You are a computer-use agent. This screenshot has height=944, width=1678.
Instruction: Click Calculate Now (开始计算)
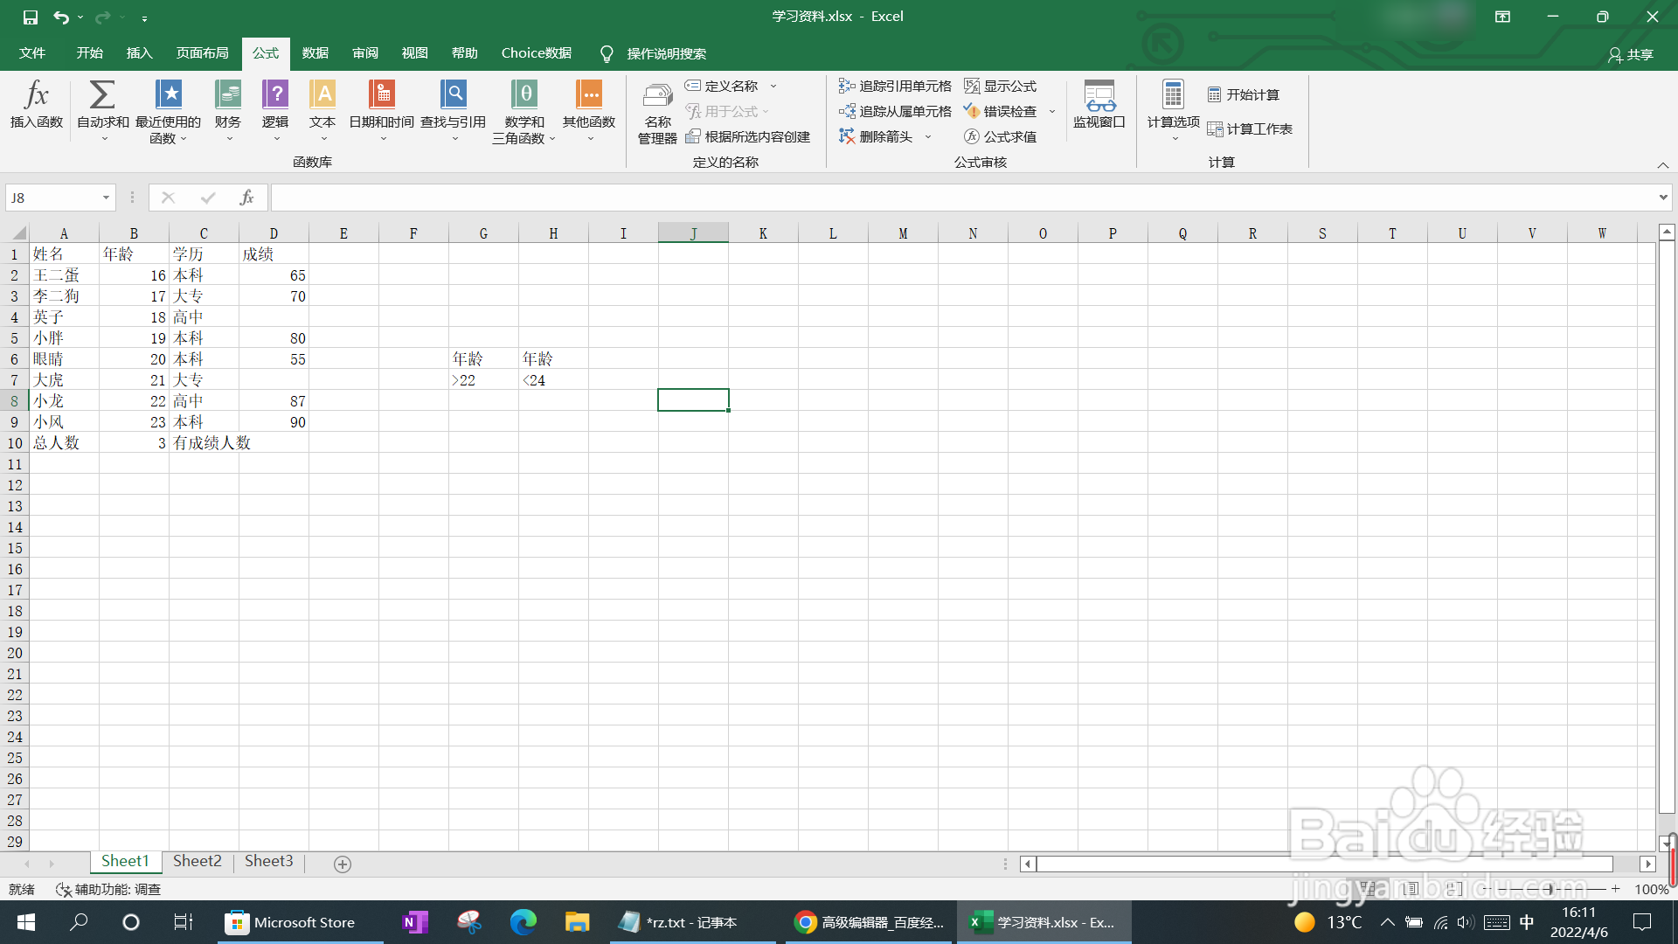[x=1244, y=94]
